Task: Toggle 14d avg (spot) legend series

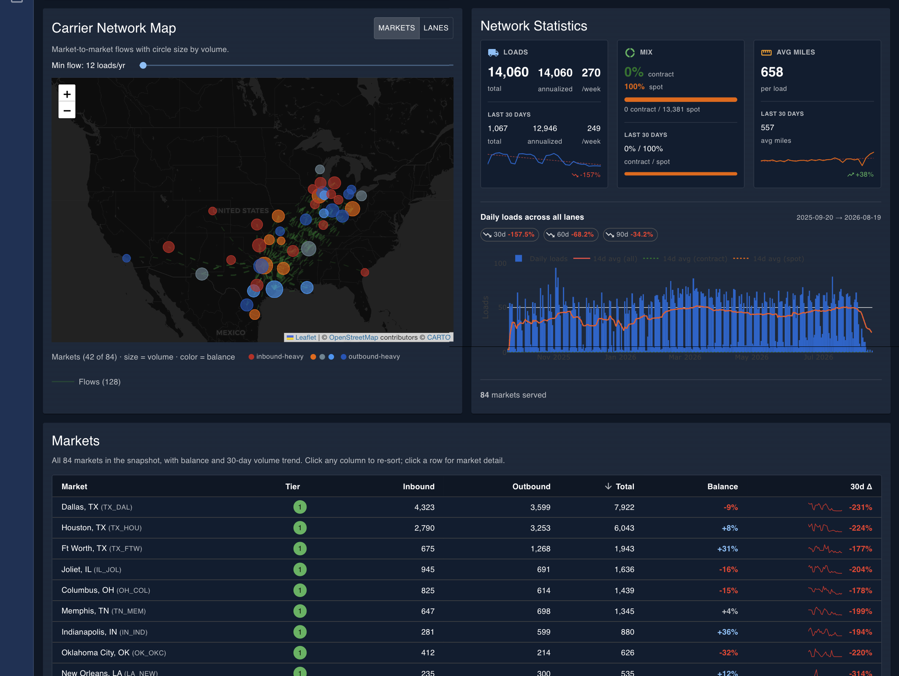Action: click(769, 259)
